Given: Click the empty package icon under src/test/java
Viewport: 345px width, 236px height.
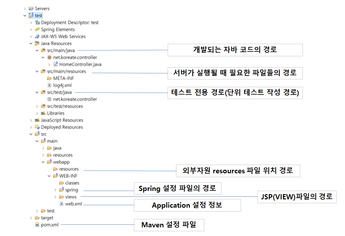Looking at the screenshot, I should [50, 99].
